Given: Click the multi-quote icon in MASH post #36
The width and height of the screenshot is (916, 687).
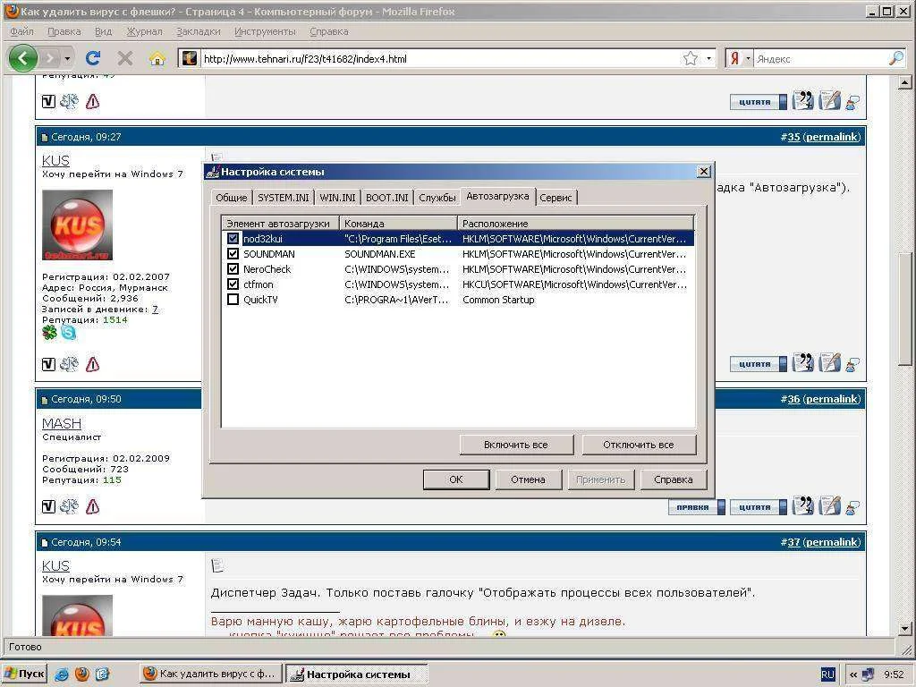Looking at the screenshot, I should tap(802, 506).
